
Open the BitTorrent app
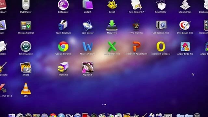[63, 5]
